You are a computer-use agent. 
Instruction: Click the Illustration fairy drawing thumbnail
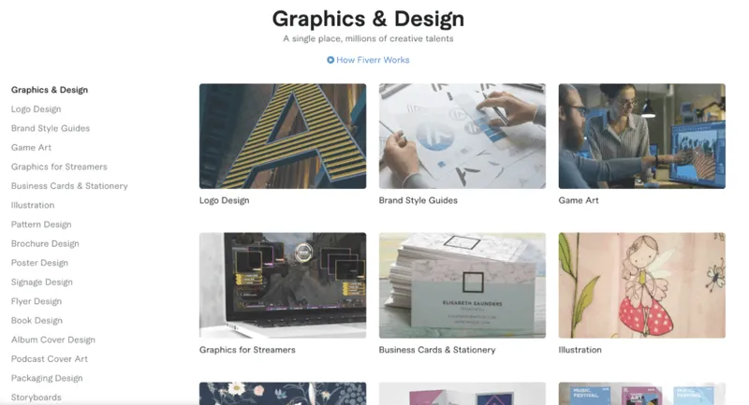(642, 285)
